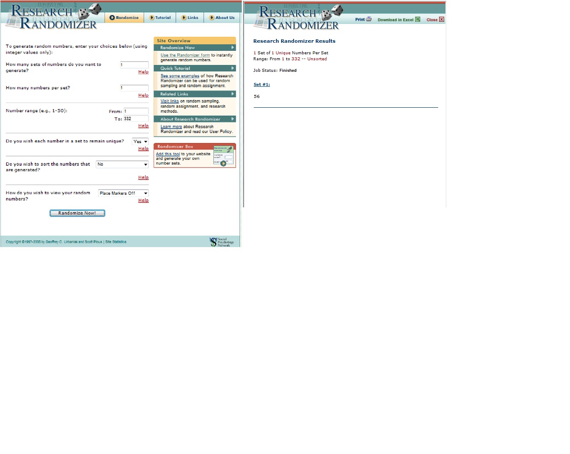Open the Tutorial tab
570x454 pixels.
[160, 18]
